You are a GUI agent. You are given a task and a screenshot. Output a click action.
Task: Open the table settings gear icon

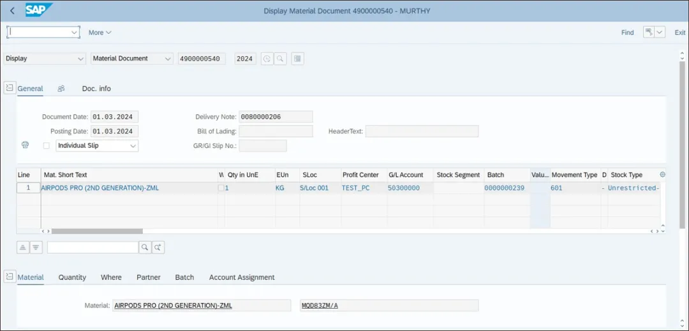coord(663,174)
